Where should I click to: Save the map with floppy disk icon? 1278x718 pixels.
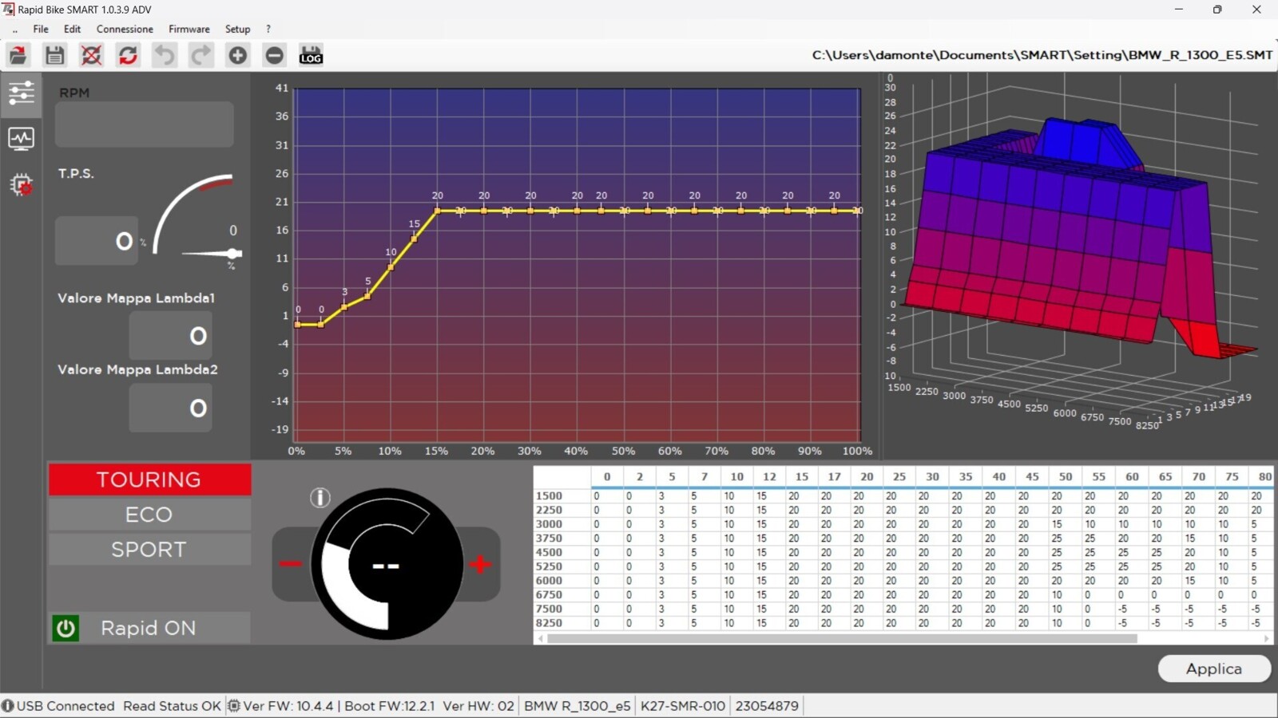(x=54, y=55)
